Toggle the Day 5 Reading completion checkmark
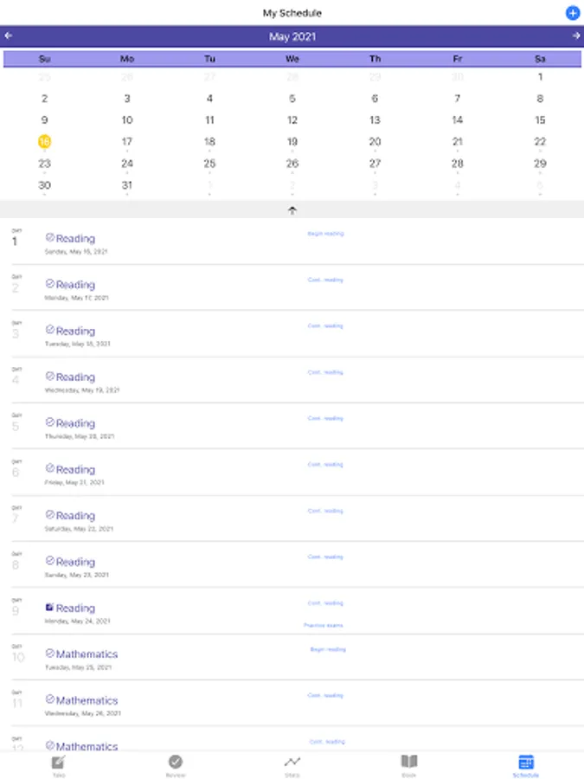This screenshot has height=779, width=584. (x=49, y=422)
